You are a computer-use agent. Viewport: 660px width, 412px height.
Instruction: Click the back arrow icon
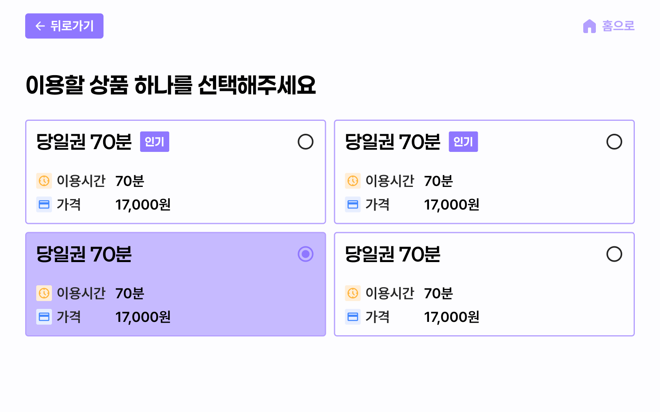click(40, 26)
